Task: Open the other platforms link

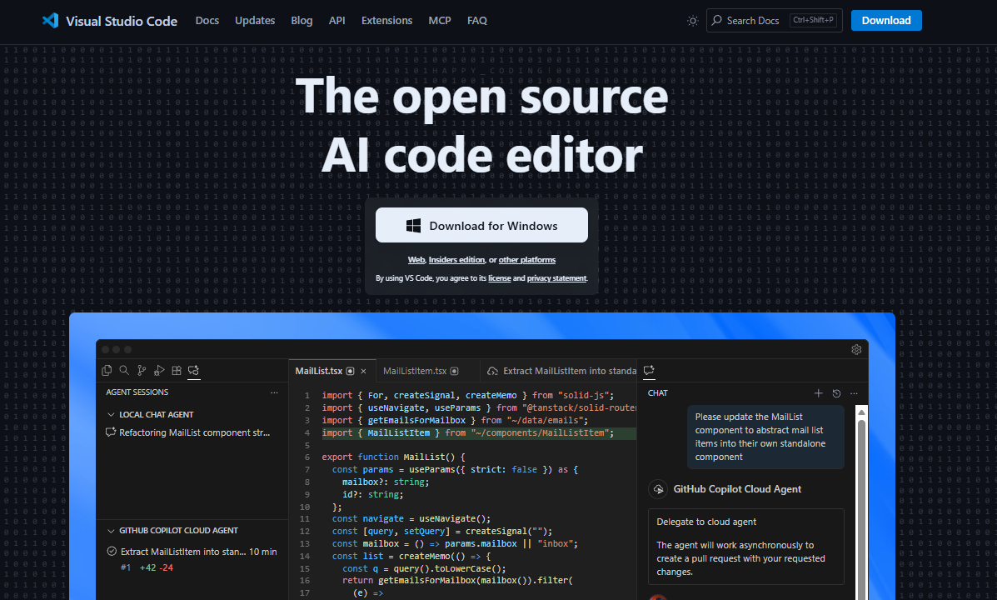Action: [527, 260]
